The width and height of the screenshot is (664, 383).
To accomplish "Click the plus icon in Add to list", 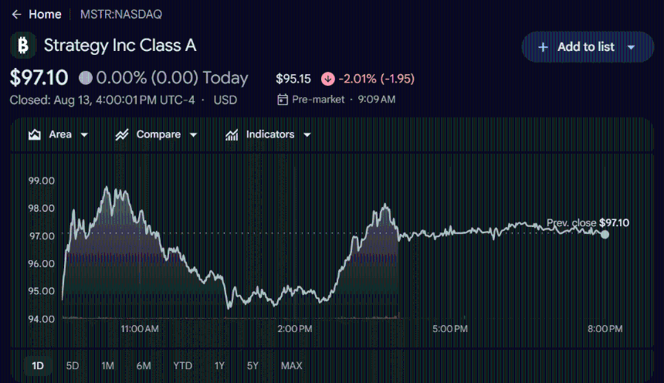I will pyautogui.click(x=543, y=47).
